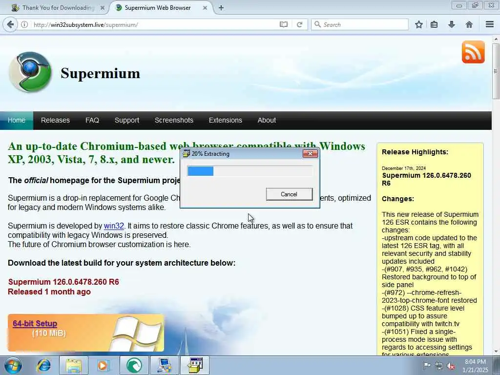Image resolution: width=500 pixels, height=375 pixels.
Task: Focus the URL address field
Action: click(x=155, y=24)
